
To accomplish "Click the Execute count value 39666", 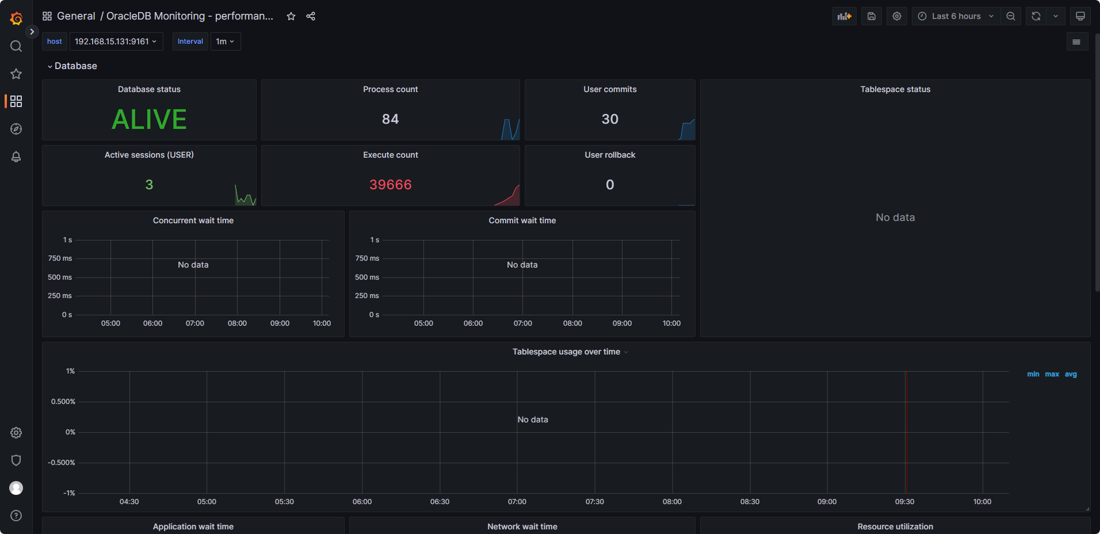I will coord(391,185).
